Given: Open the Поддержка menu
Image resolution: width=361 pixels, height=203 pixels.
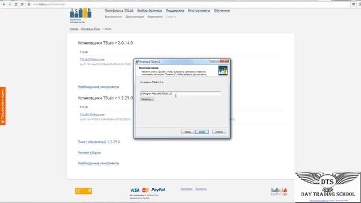Looking at the screenshot, I should pos(175,11).
